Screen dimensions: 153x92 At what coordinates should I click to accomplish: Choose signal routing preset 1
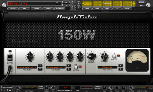72,2
